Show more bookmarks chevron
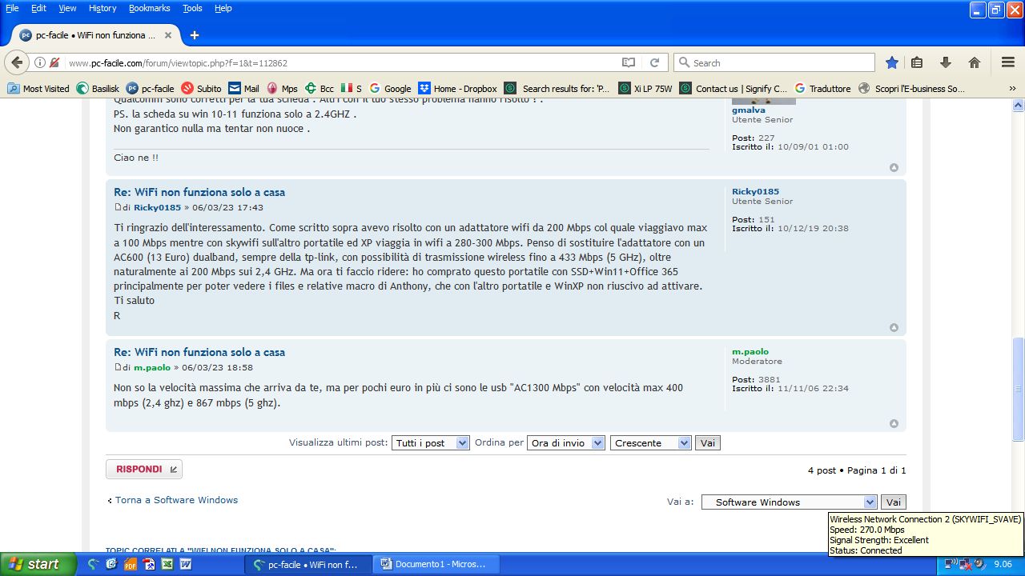Image resolution: width=1025 pixels, height=576 pixels. pos(1012,89)
